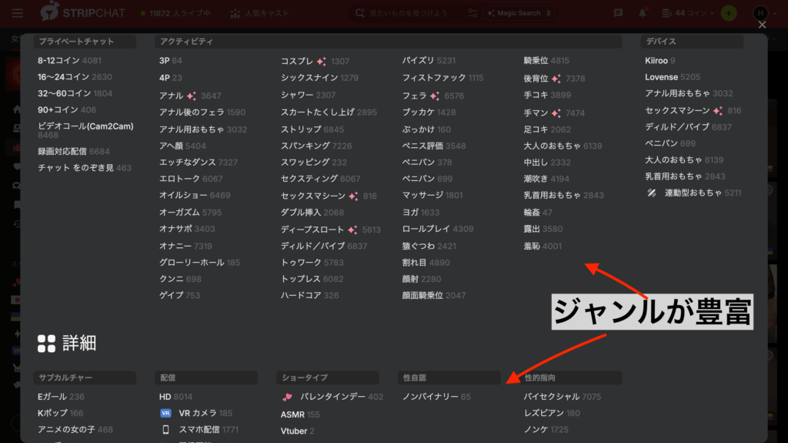
Task: Open the H profile avatar
Action: click(x=760, y=13)
